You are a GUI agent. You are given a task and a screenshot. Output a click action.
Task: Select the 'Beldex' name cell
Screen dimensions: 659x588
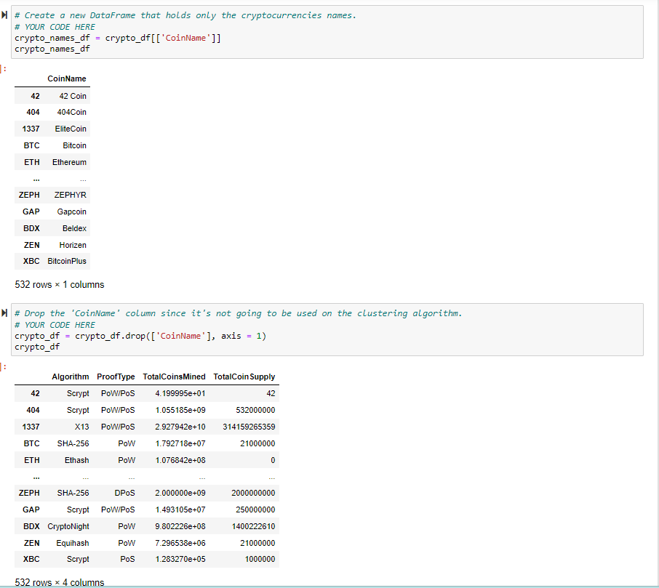74,228
